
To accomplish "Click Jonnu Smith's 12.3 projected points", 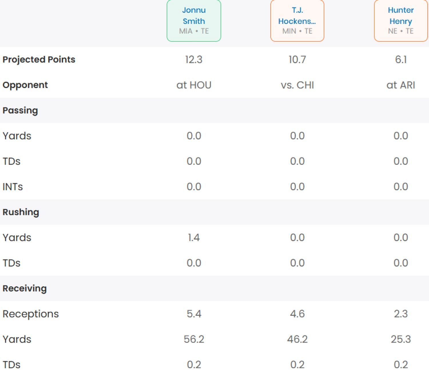I will [194, 60].
